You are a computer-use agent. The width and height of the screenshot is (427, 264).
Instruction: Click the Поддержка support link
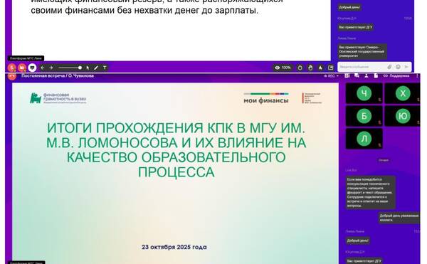(396, 76)
